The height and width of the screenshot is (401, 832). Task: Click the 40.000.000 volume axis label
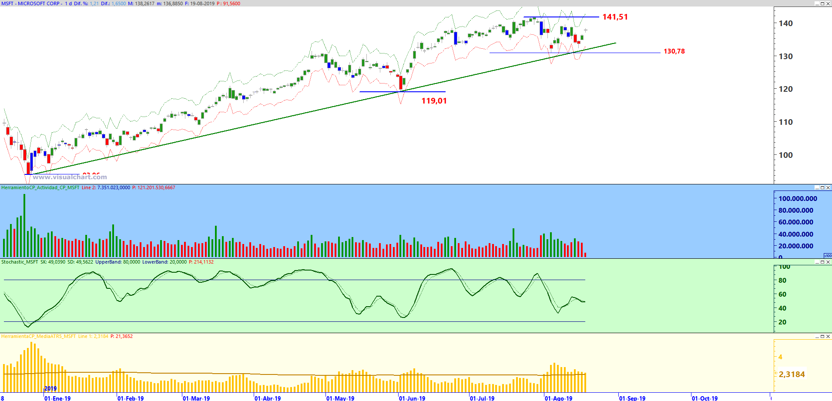796,234
